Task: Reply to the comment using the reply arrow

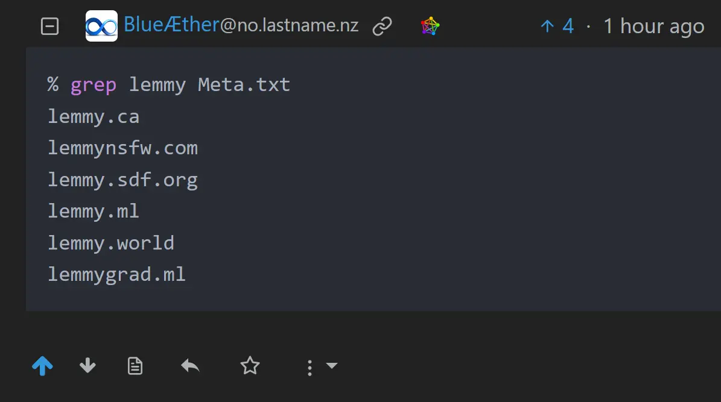Action: point(190,366)
